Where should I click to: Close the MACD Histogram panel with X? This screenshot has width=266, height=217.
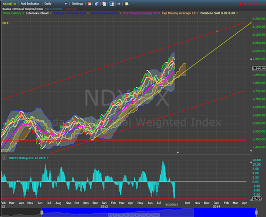tap(4, 158)
